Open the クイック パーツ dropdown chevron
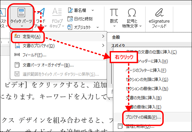Viewport: 192px width, 132px height. [22, 26]
